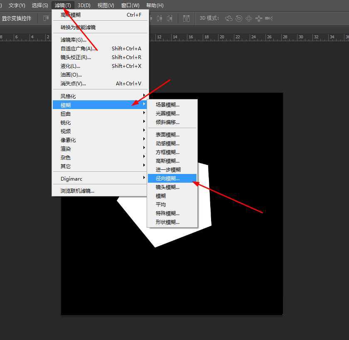Viewport: 349px width, 340px height.
Task: Click the distribute horizontal centers icon
Action: coord(159,18)
